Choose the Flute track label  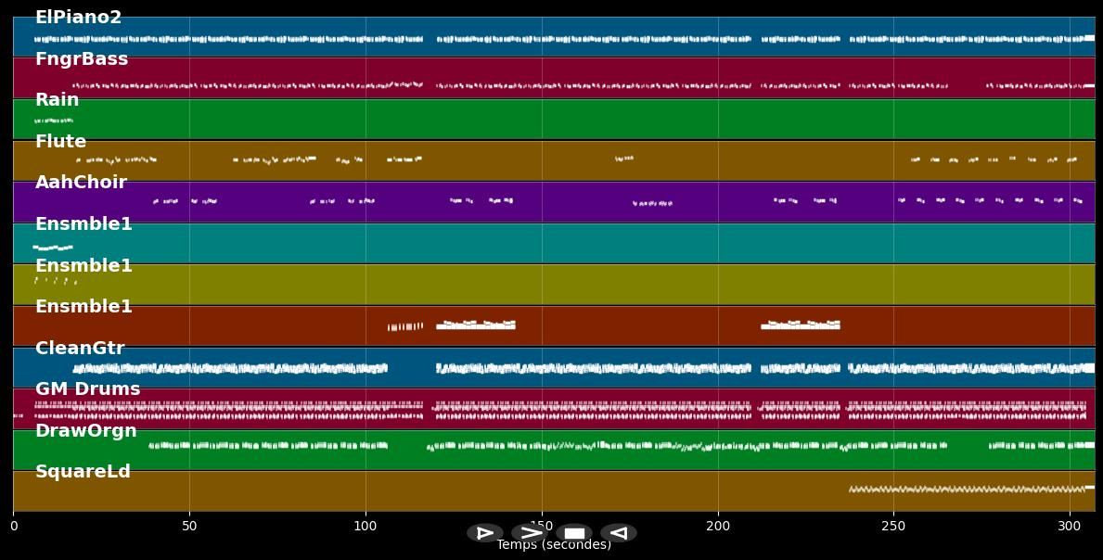coord(60,142)
